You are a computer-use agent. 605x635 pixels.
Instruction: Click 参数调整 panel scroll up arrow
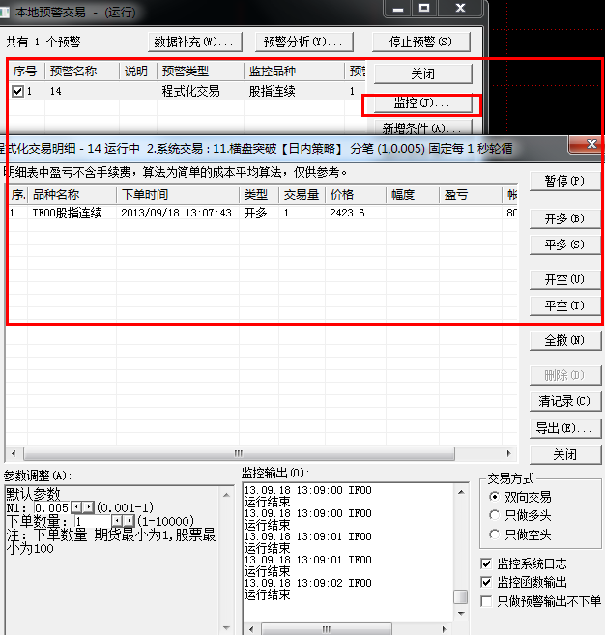click(227, 495)
